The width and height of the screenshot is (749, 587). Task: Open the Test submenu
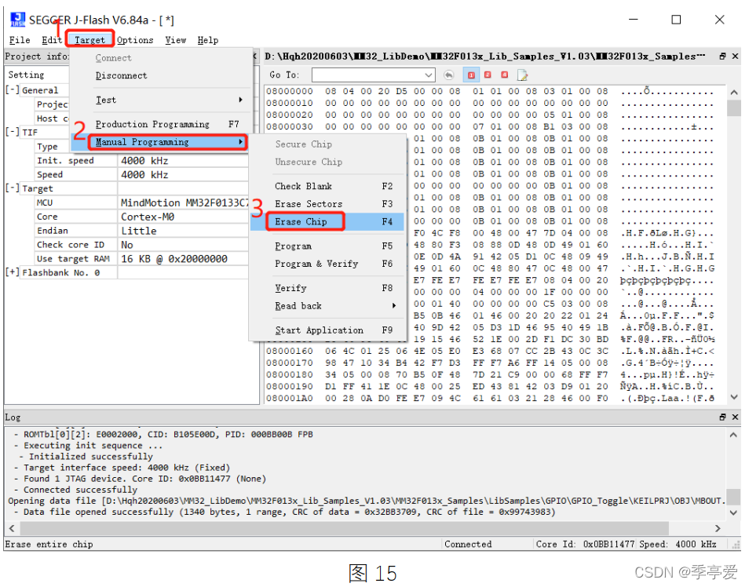169,100
